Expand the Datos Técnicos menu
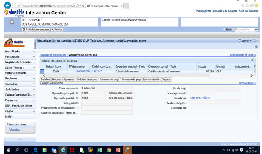This screenshot has height=154, width=262. (20, 68)
